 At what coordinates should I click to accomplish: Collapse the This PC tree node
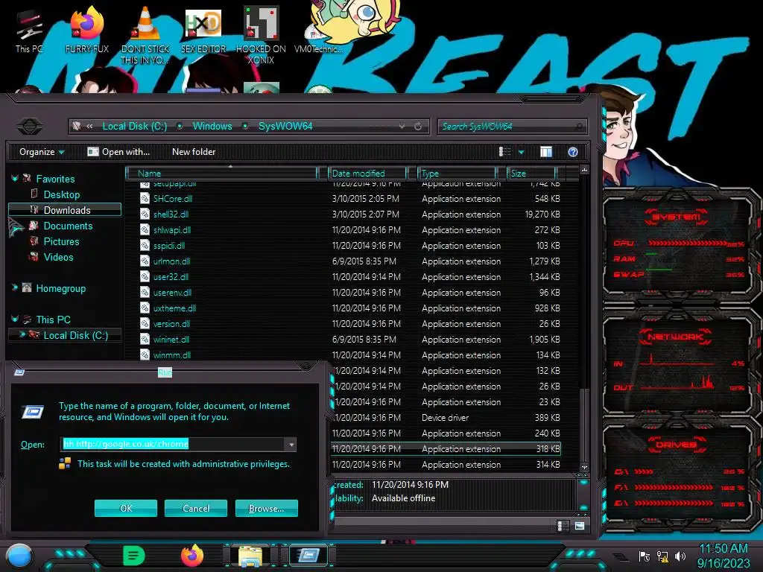(x=15, y=319)
